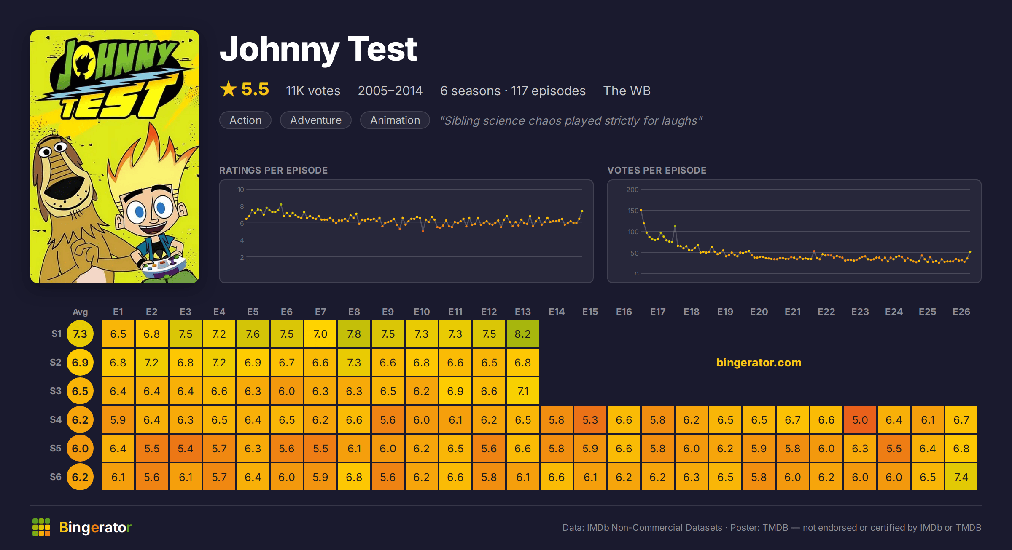The height and width of the screenshot is (550, 1012).
Task: Click the S1 average 7.3 circle
Action: (80, 334)
